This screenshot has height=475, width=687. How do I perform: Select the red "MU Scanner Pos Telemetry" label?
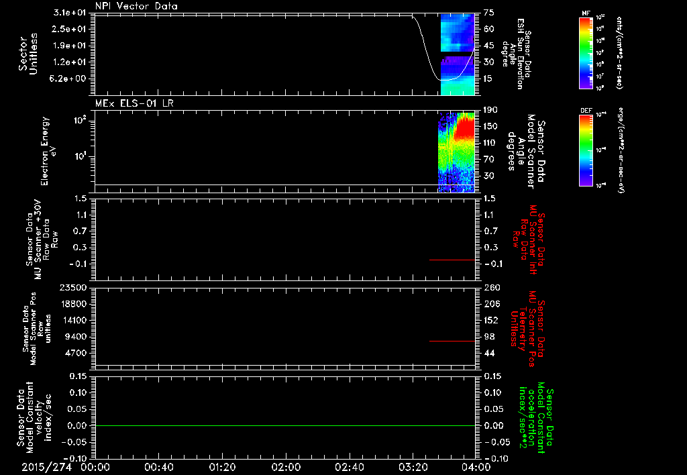click(x=529, y=329)
